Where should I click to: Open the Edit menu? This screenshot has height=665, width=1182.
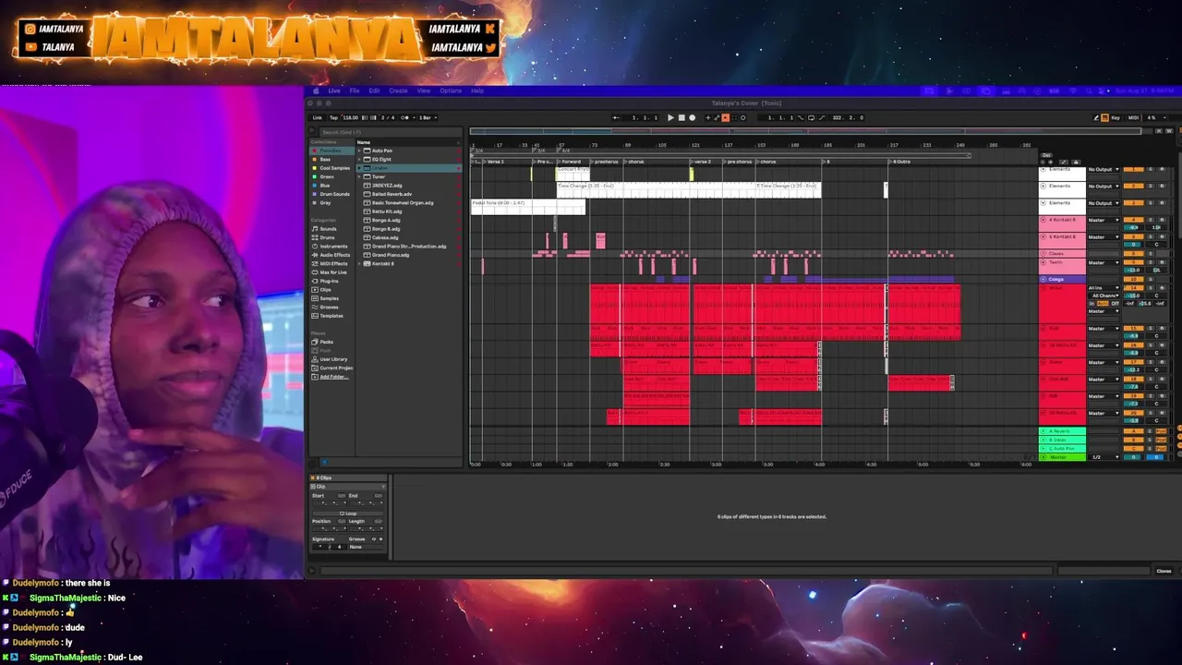(x=374, y=91)
